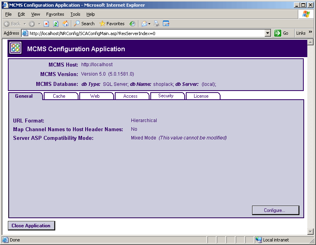Screen dimensions: 316x245
Task: Open the Mail options dropdown arrow
Action: pos(150,24)
